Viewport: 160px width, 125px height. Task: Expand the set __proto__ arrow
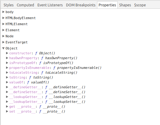(x=7, y=111)
